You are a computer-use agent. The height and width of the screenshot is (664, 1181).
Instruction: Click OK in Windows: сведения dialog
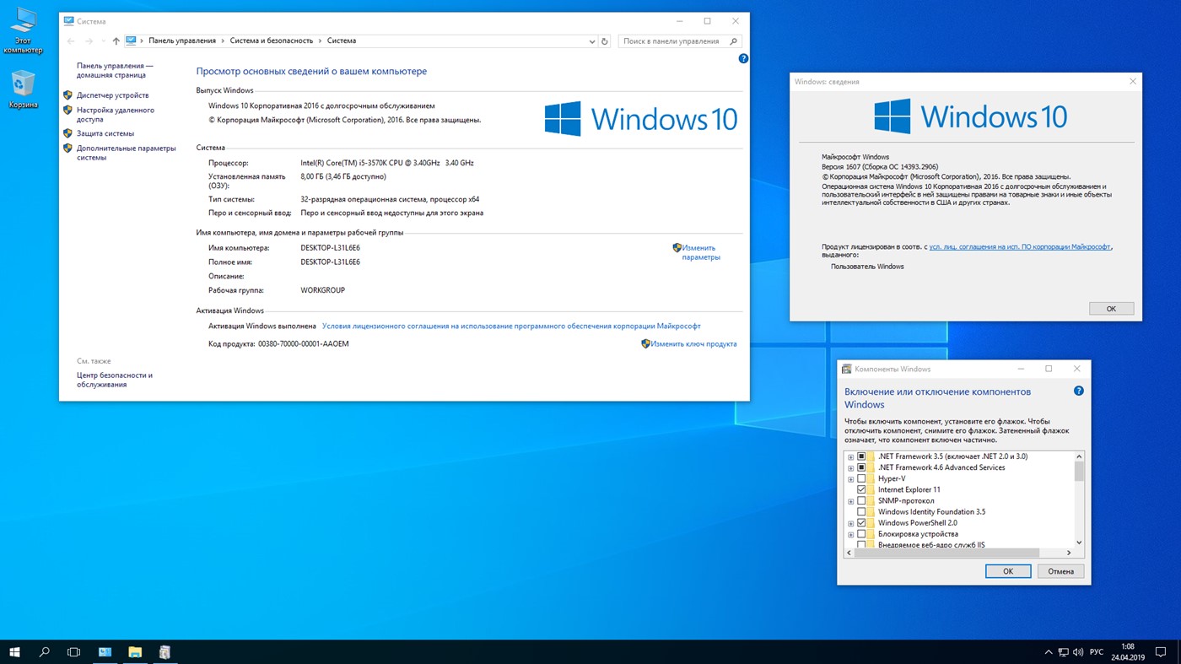pyautogui.click(x=1111, y=309)
